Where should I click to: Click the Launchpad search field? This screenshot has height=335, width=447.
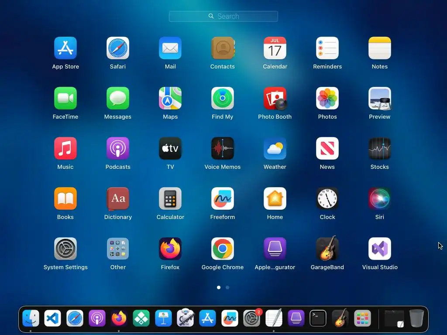coord(223,16)
